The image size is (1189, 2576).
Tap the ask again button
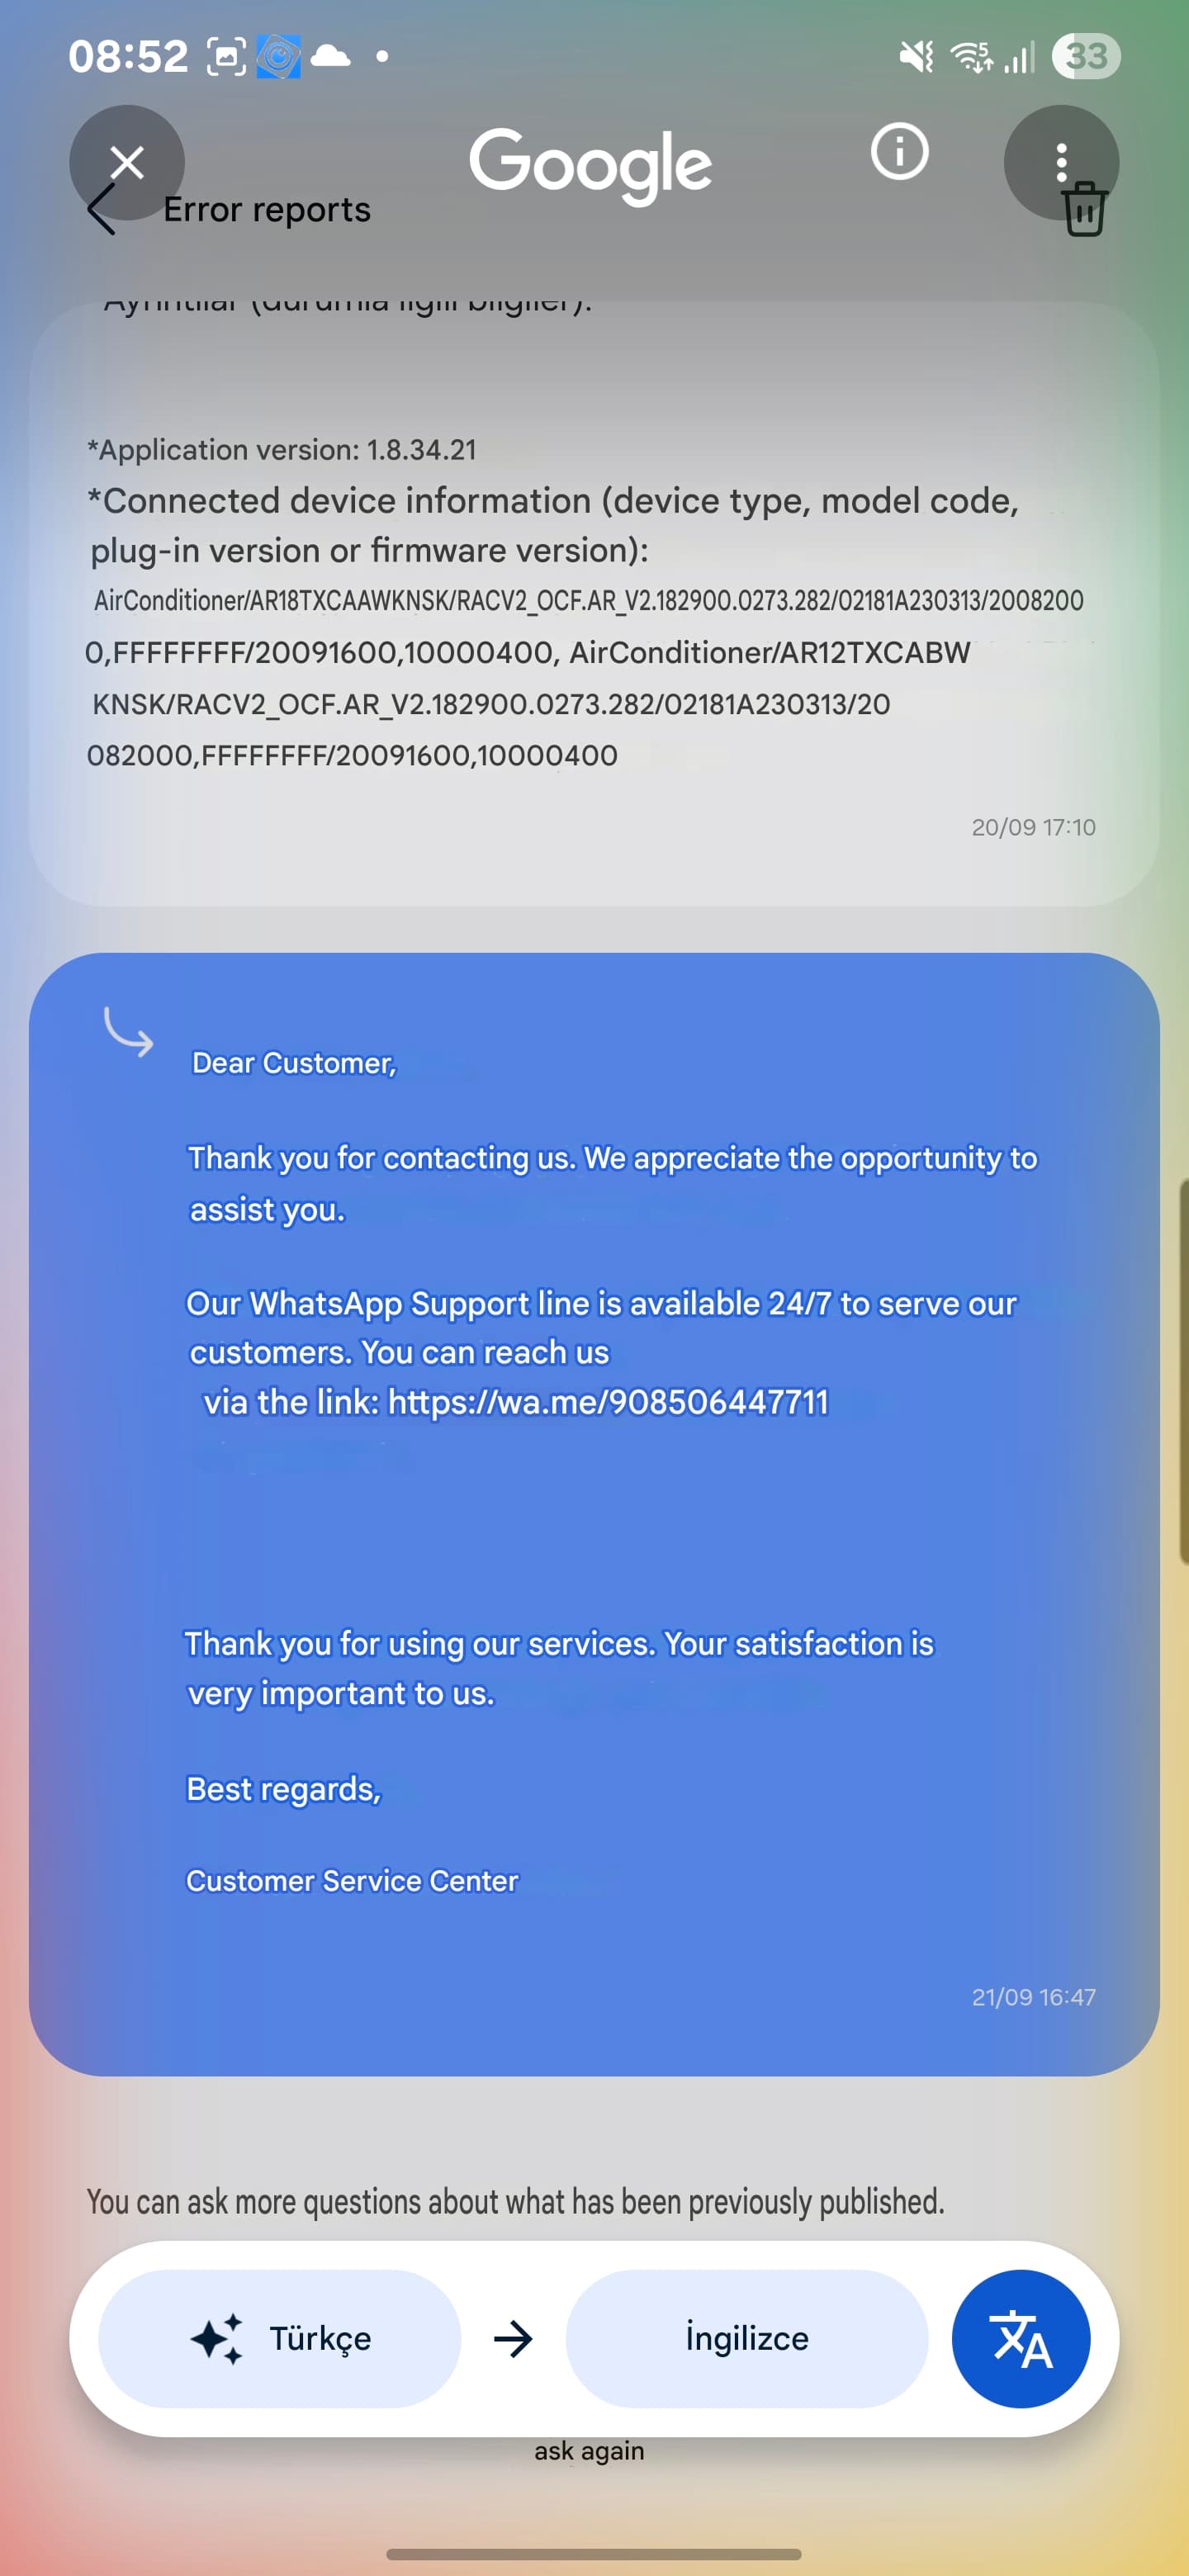pyautogui.click(x=589, y=2450)
